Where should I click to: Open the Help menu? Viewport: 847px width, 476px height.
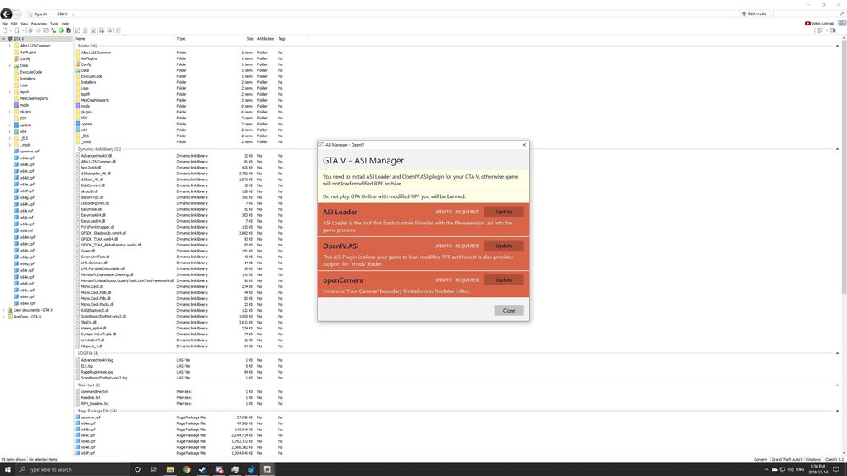(x=65, y=24)
